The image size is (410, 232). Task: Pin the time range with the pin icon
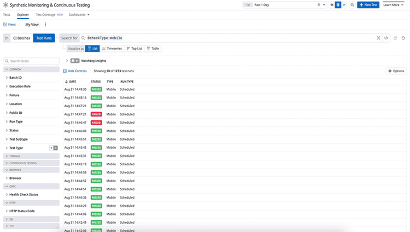tap(319, 5)
